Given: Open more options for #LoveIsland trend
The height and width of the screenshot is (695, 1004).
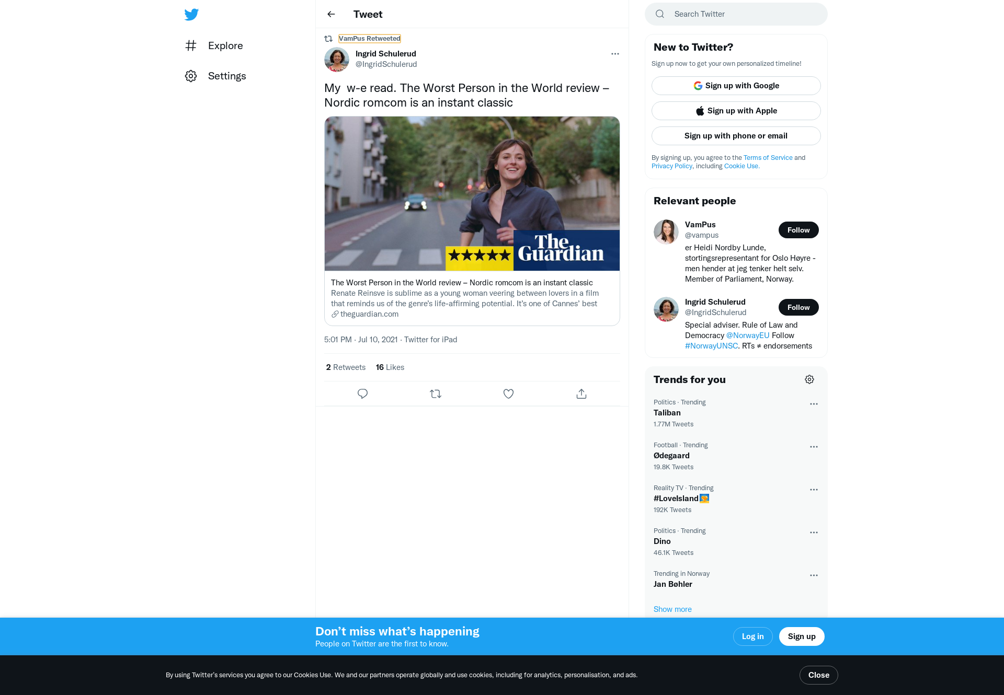Looking at the screenshot, I should pyautogui.click(x=814, y=490).
